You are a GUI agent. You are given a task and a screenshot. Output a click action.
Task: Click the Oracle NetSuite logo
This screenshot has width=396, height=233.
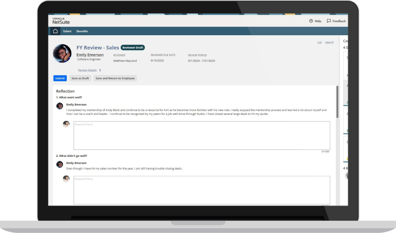(x=61, y=21)
